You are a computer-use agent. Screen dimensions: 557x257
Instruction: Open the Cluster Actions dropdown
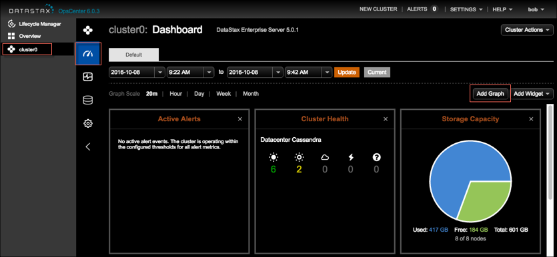point(527,30)
